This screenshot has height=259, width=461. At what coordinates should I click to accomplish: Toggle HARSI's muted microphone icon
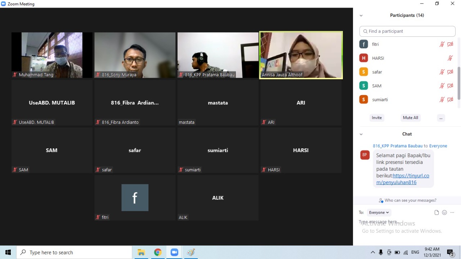(450, 58)
